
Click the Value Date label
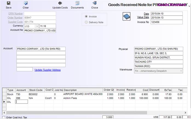(x=143, y=18)
